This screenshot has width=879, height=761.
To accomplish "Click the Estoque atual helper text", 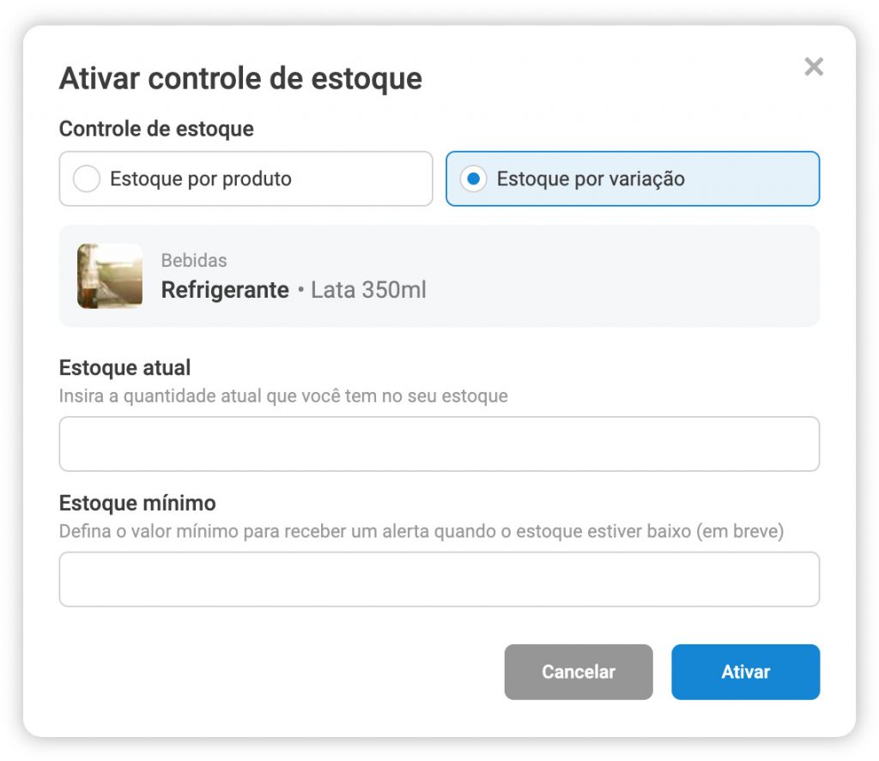I will coord(282,396).
